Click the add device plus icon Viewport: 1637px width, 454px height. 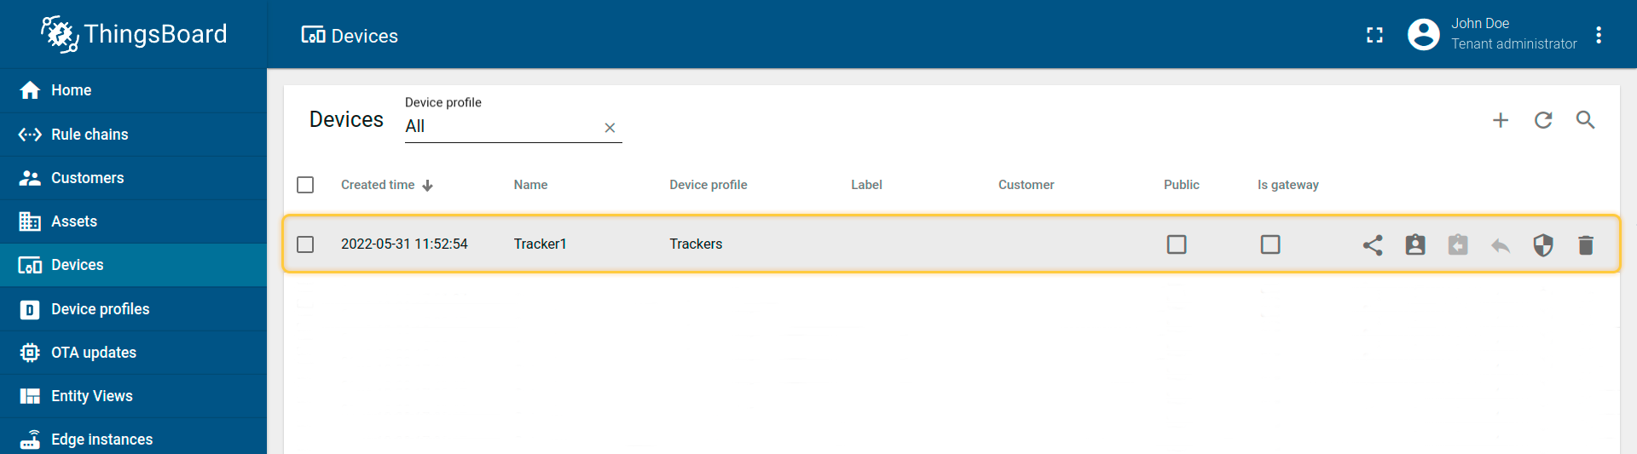[x=1501, y=120]
